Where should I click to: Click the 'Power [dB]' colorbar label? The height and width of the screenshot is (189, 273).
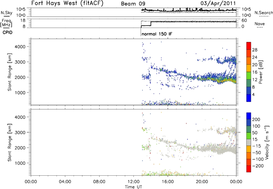pos(260,72)
